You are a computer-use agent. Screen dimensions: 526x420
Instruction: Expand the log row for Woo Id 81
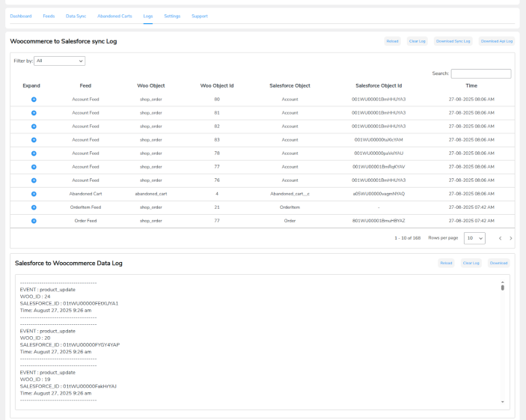(34, 112)
